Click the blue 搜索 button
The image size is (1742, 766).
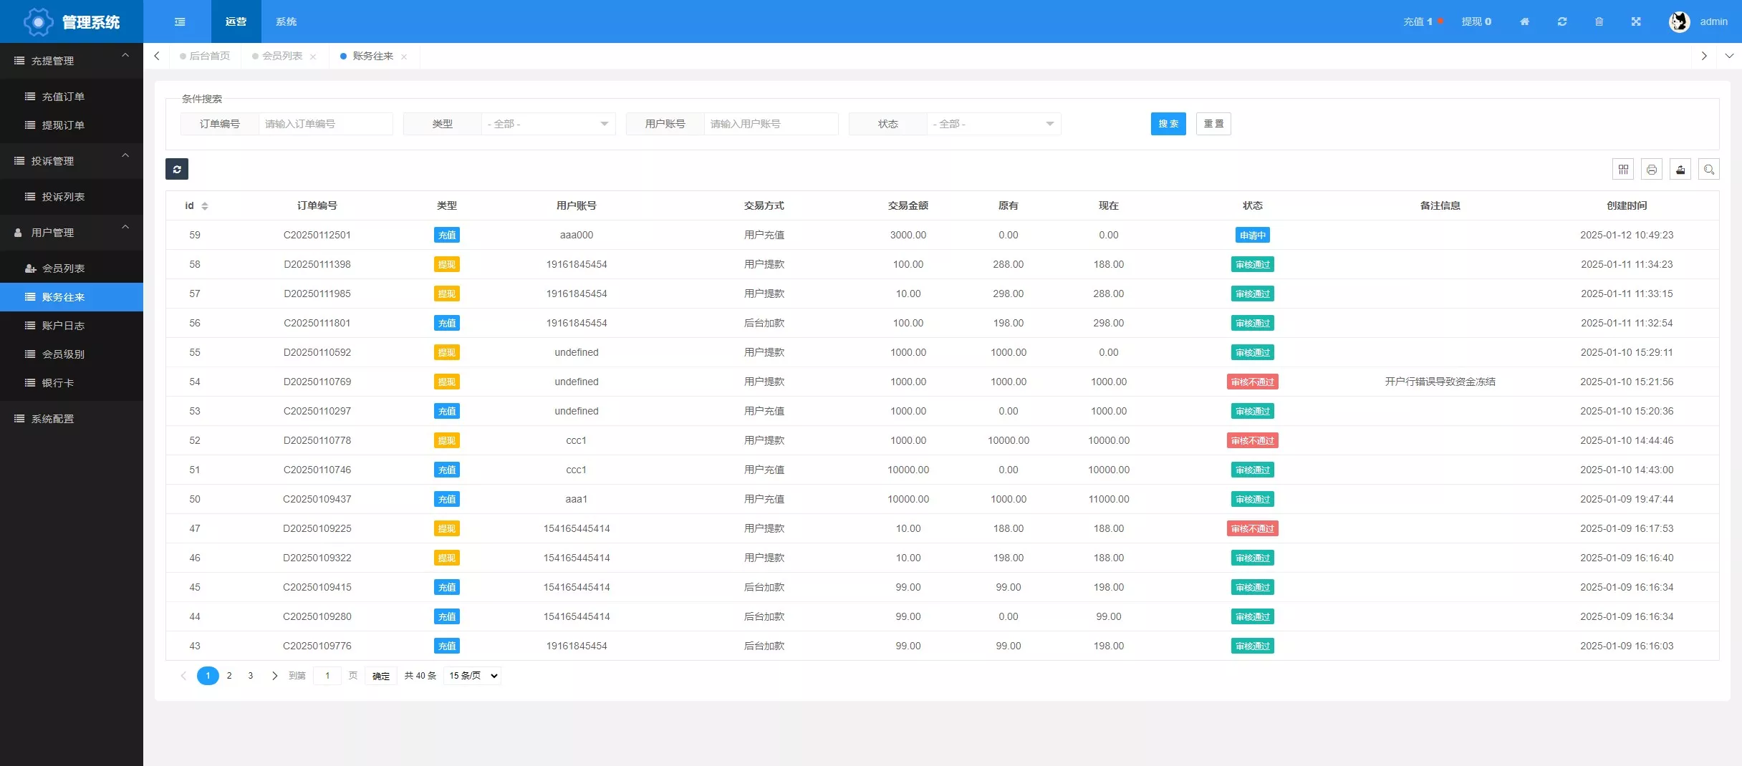pyautogui.click(x=1168, y=124)
